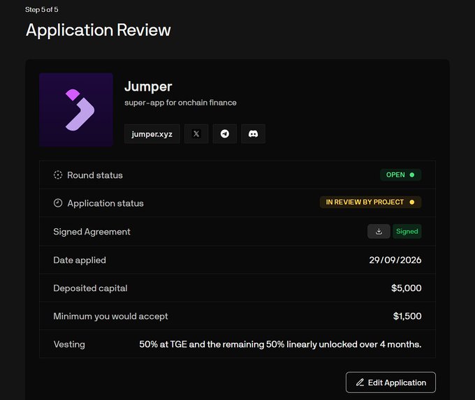Click the Application Review heading
475x400 pixels.
click(98, 30)
